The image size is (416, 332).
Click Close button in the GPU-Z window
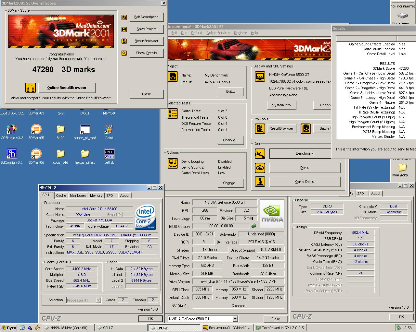coord(276,319)
